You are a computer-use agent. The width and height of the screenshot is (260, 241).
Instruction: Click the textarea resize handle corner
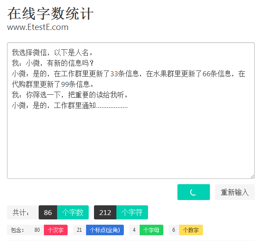(x=252, y=177)
